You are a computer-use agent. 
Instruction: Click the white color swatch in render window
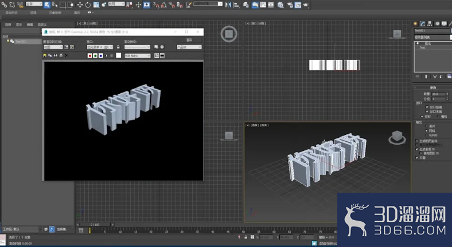[x=119, y=55]
